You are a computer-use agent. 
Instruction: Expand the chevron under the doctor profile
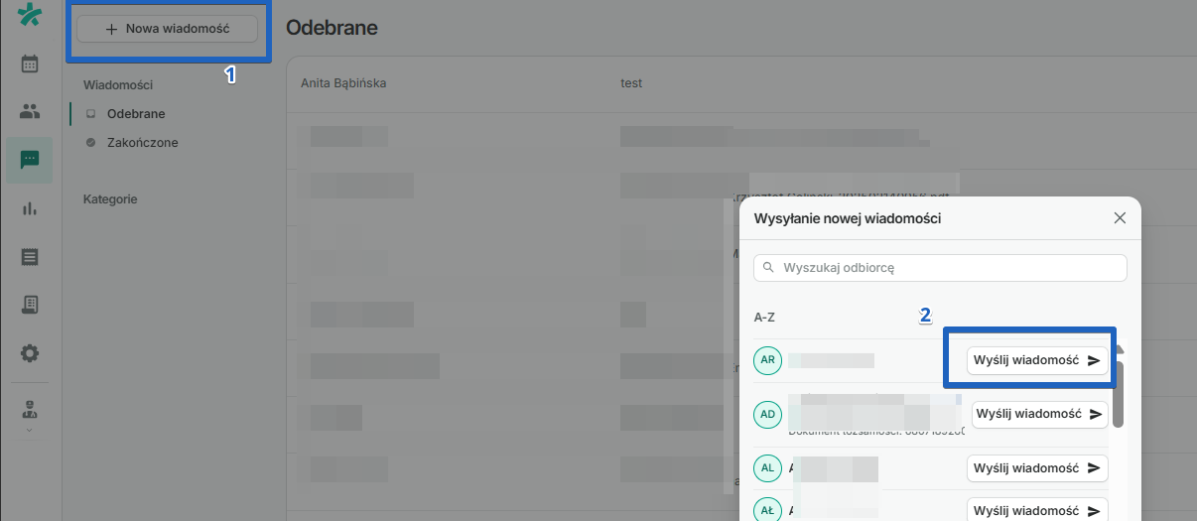(30, 431)
